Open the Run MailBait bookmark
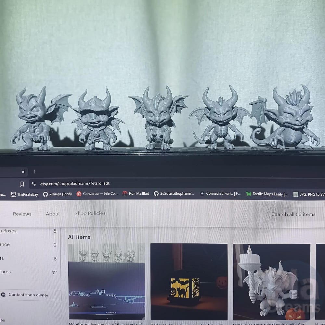The image size is (325, 325). [x=136, y=193]
